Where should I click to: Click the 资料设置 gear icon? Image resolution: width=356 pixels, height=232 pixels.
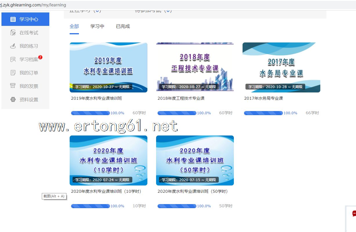(x=13, y=99)
